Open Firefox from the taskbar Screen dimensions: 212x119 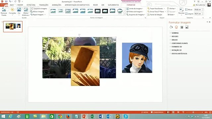coord(68,116)
